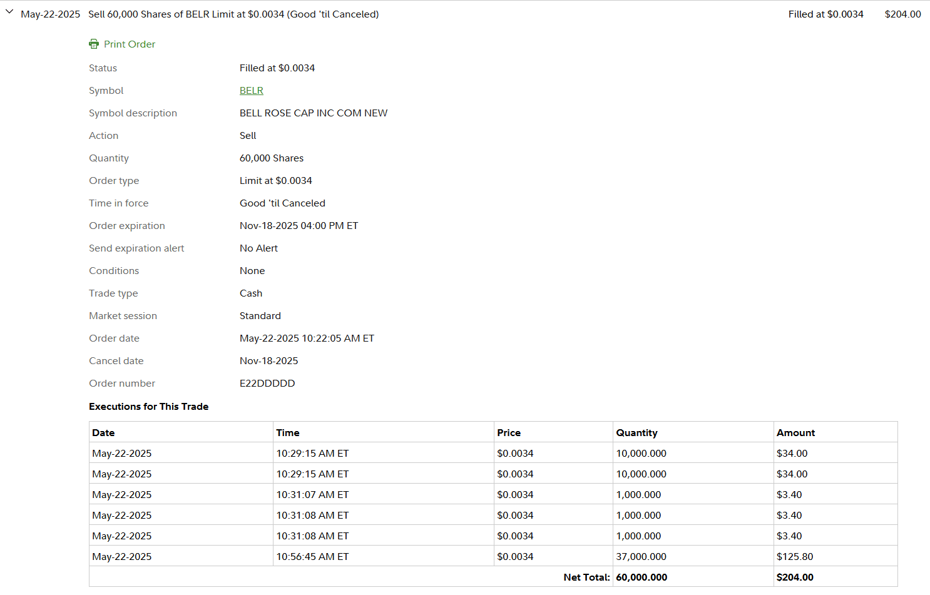This screenshot has height=595, width=930.
Task: Click the green printer icon
Action: point(94,44)
